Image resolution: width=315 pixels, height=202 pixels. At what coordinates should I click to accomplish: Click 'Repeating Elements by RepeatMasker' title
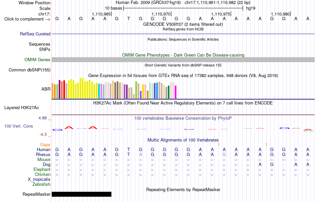point(183,189)
